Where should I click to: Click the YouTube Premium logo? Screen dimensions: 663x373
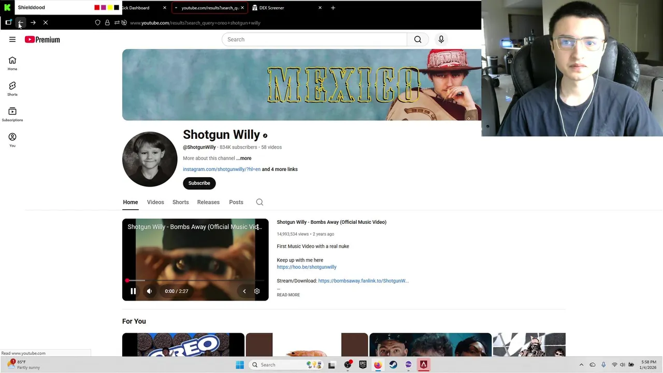(x=42, y=39)
